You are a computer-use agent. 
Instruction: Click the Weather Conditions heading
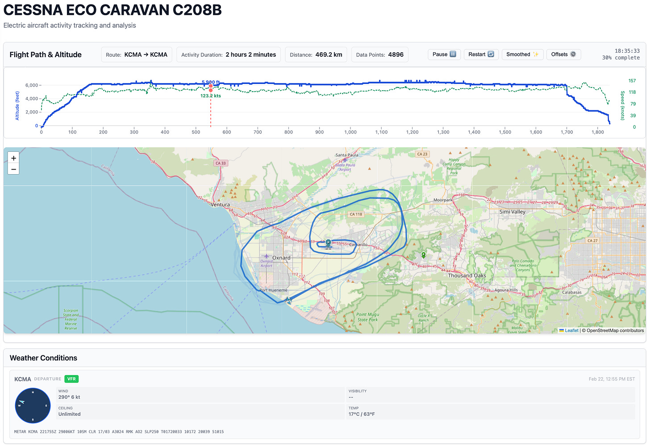43,358
